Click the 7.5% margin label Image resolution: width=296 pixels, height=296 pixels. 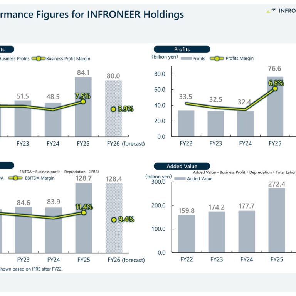click(x=83, y=96)
